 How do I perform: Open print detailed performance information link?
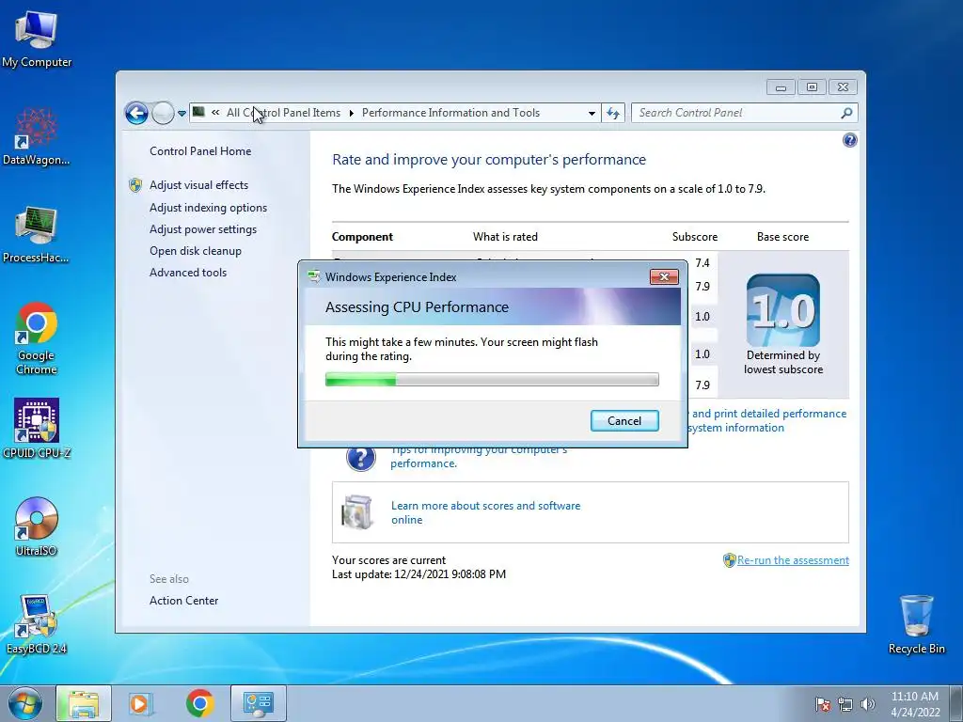(x=766, y=420)
